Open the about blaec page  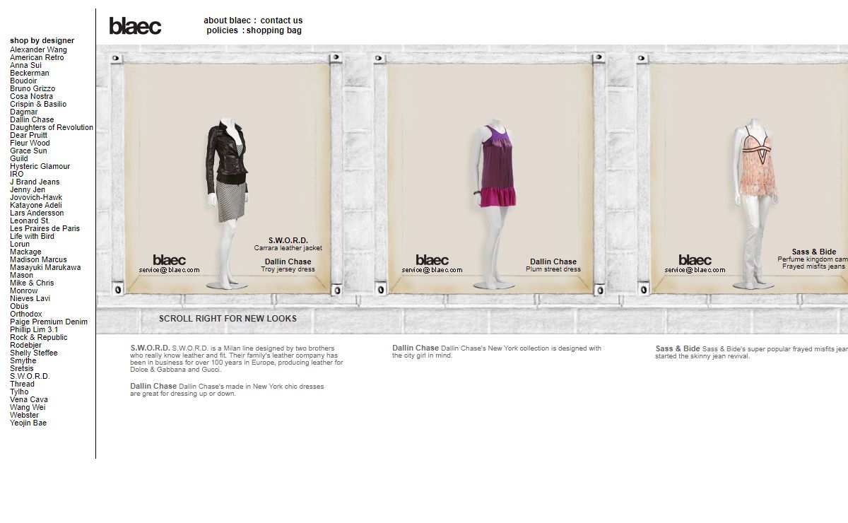click(227, 20)
